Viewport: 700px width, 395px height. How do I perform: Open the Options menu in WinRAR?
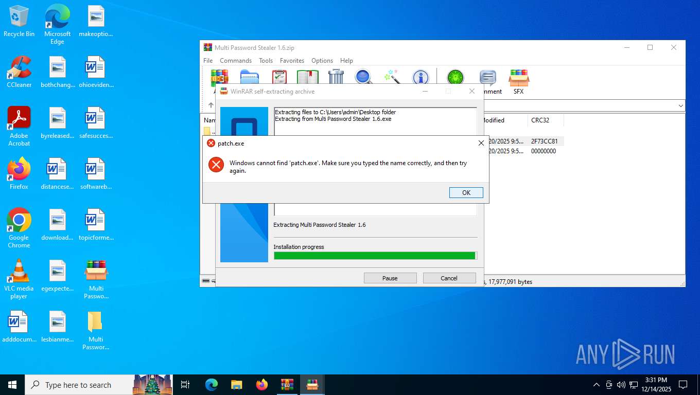(x=322, y=60)
